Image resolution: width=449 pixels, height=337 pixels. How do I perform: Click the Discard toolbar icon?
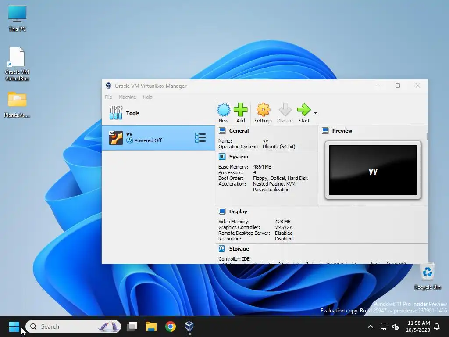click(x=285, y=113)
